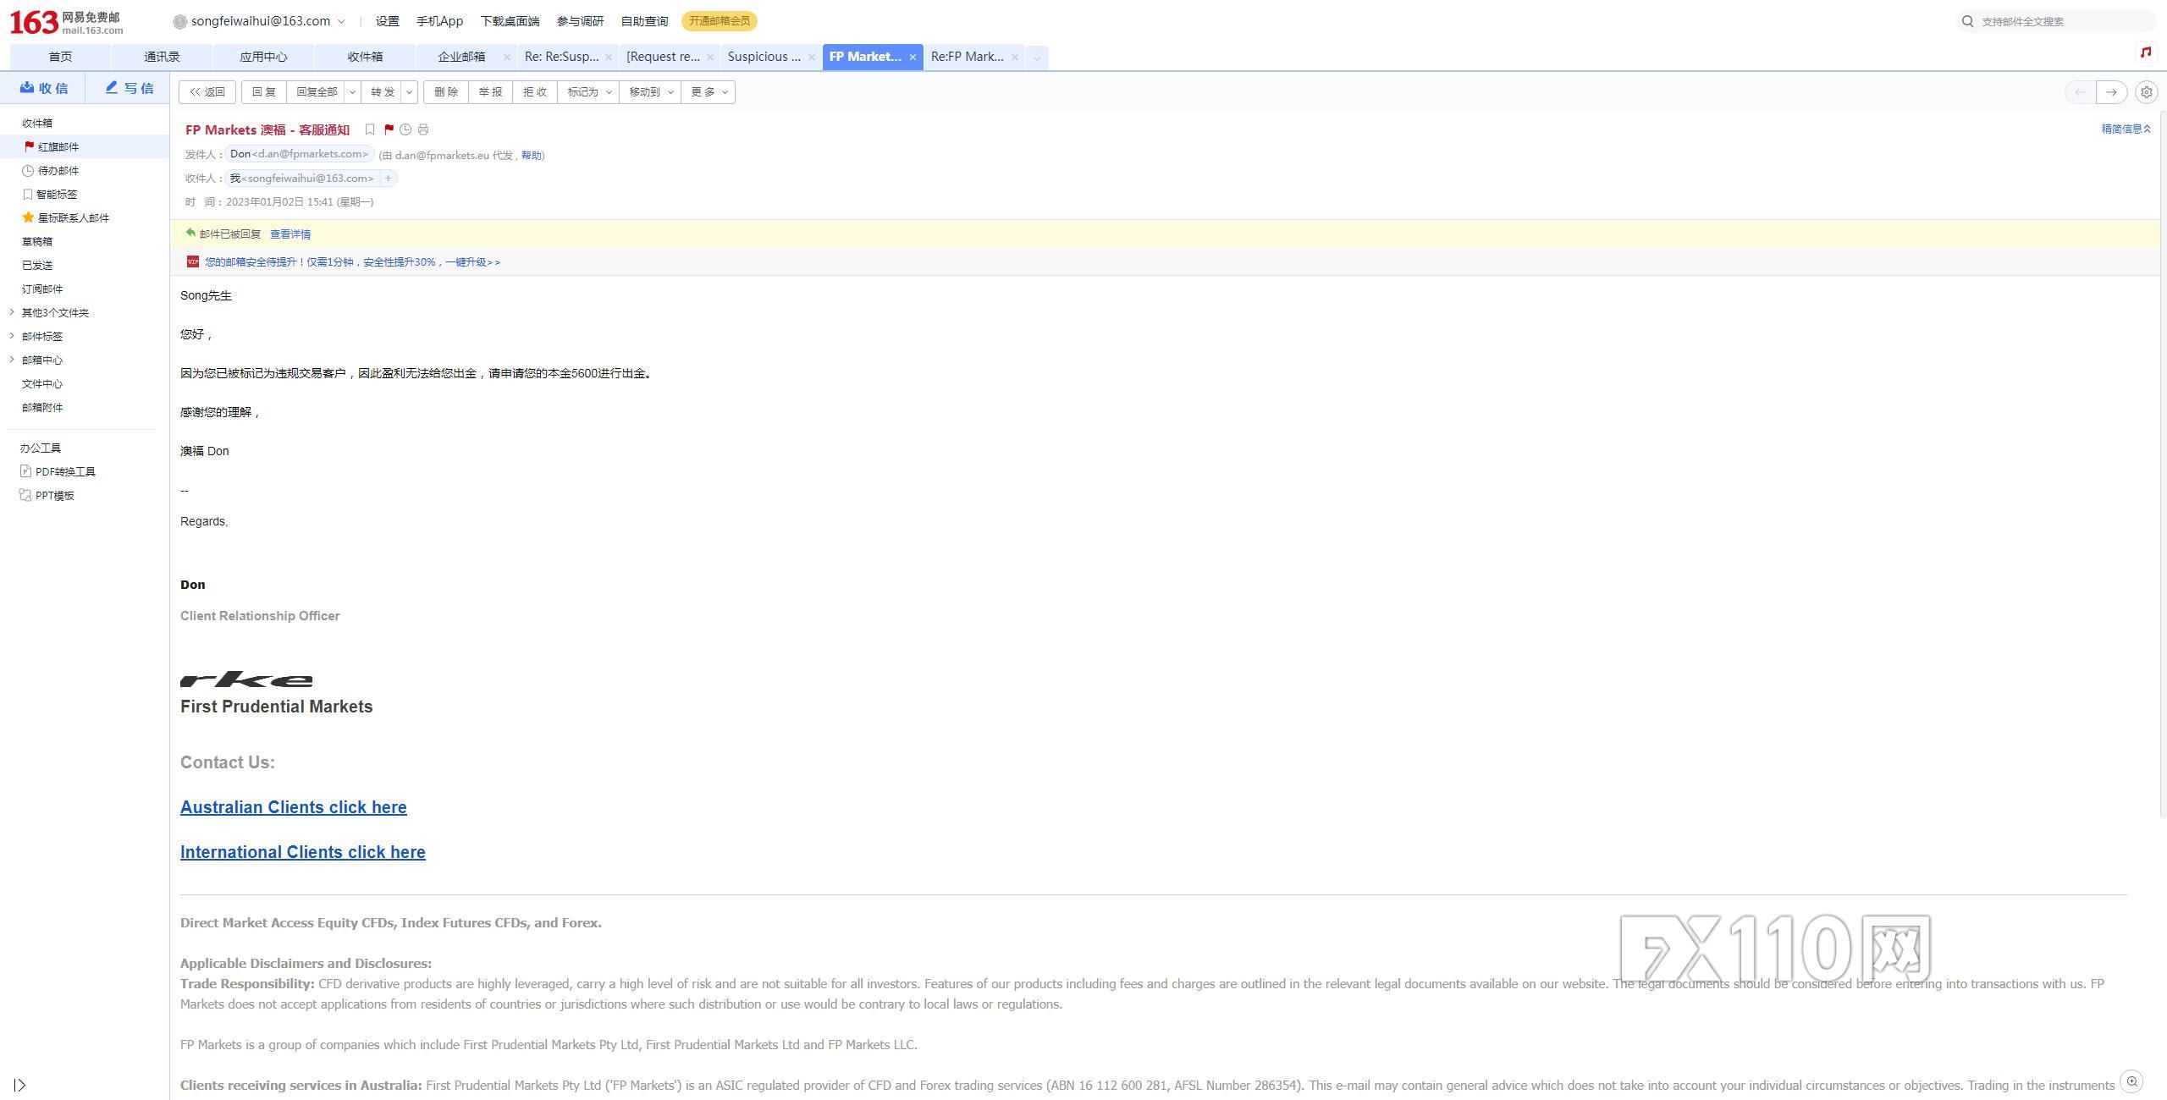Click the green reply arrow status icon
Viewport: 2167px width, 1100px height.
point(190,234)
